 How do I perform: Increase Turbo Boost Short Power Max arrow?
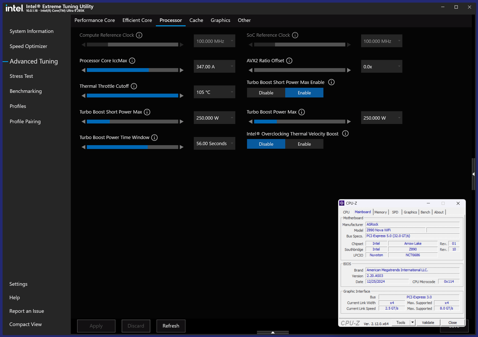pyautogui.click(x=182, y=122)
